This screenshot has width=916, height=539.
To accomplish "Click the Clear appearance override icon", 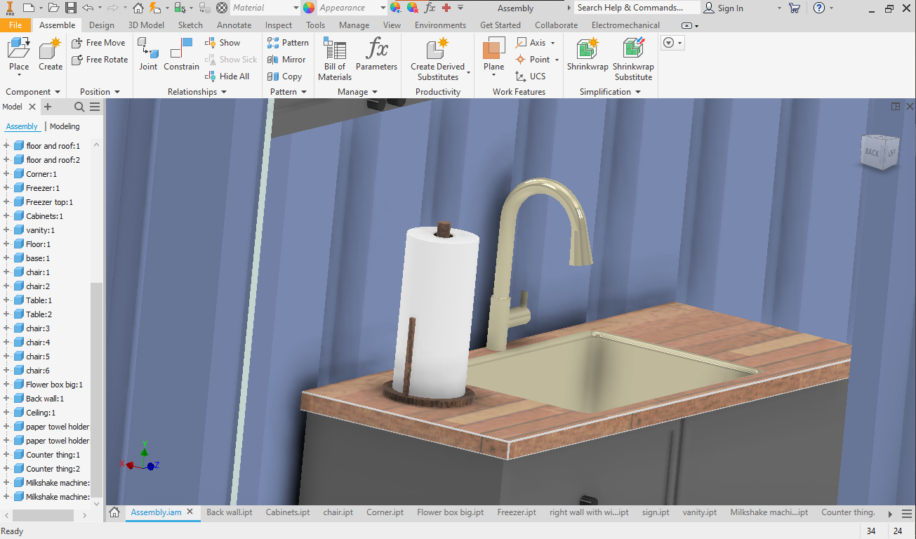I will click(x=413, y=8).
